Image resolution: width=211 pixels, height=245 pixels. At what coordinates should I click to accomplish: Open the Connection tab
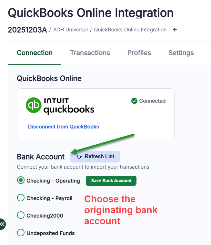click(x=35, y=53)
